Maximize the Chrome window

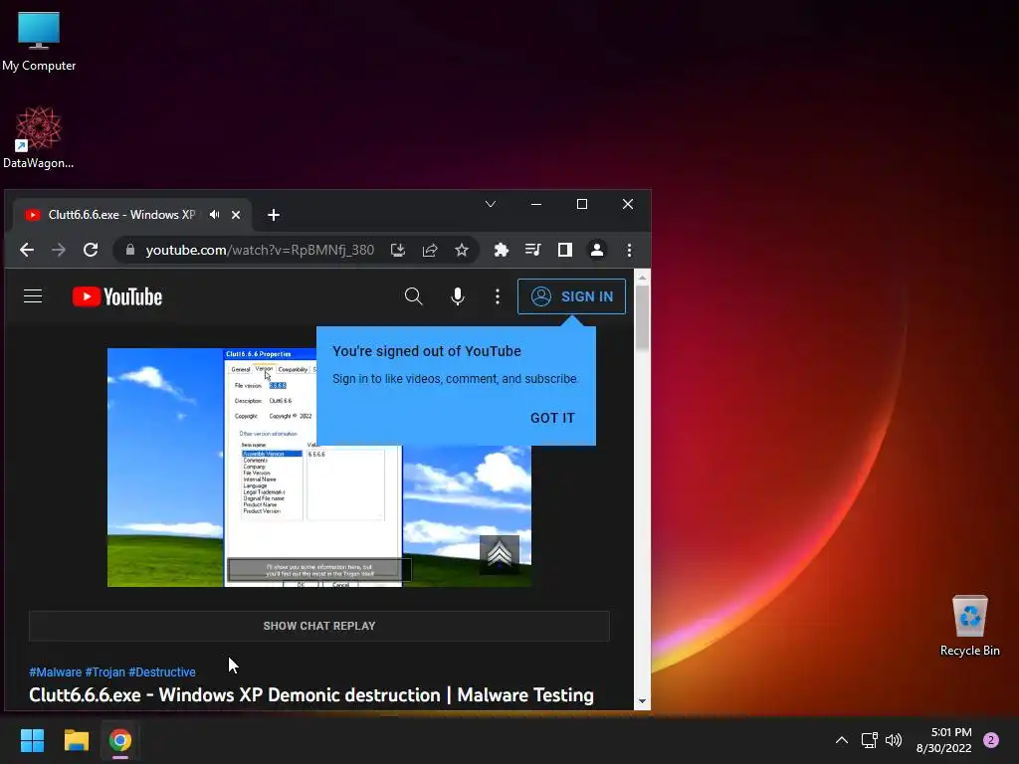pos(582,204)
